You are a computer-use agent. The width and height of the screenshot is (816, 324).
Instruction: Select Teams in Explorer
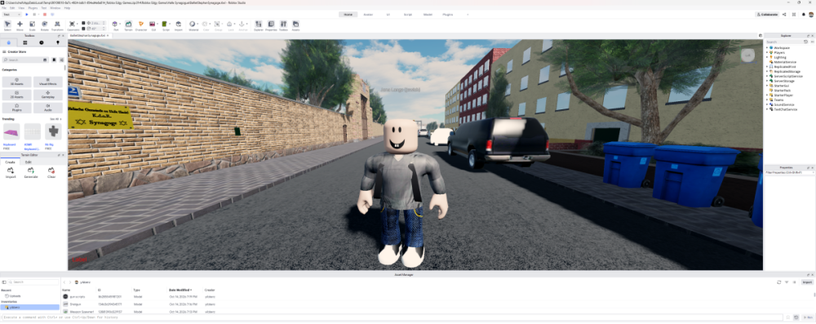pos(778,100)
